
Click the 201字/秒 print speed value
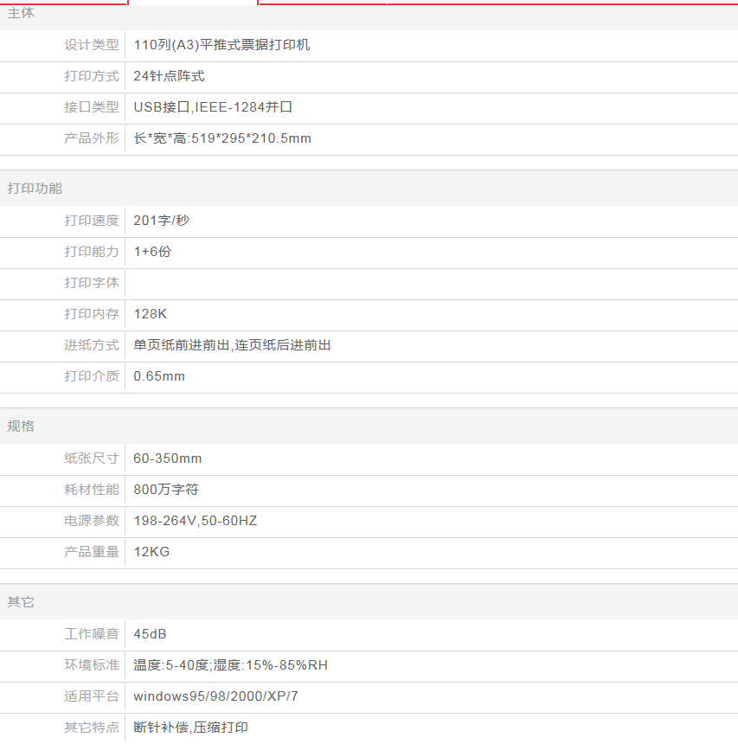pyautogui.click(x=161, y=221)
